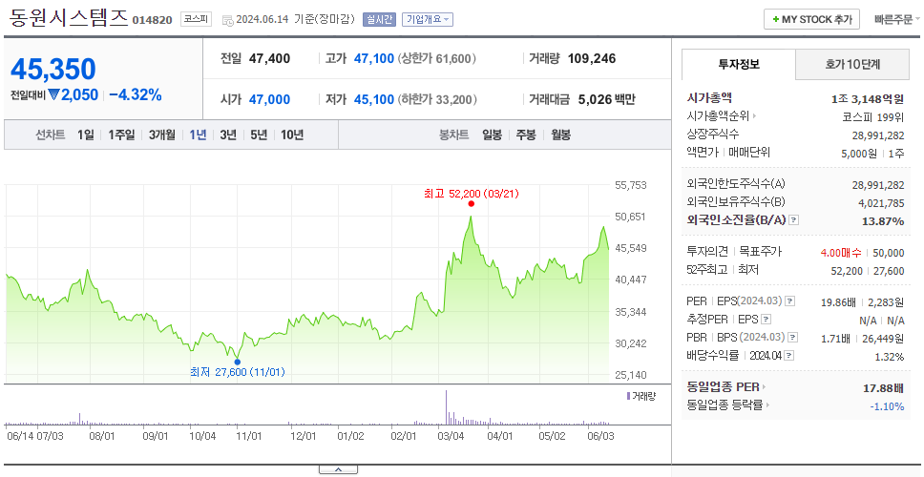This screenshot has height=477, width=924.
Task: Click the 17.88배 sector PER value
Action: [883, 388]
